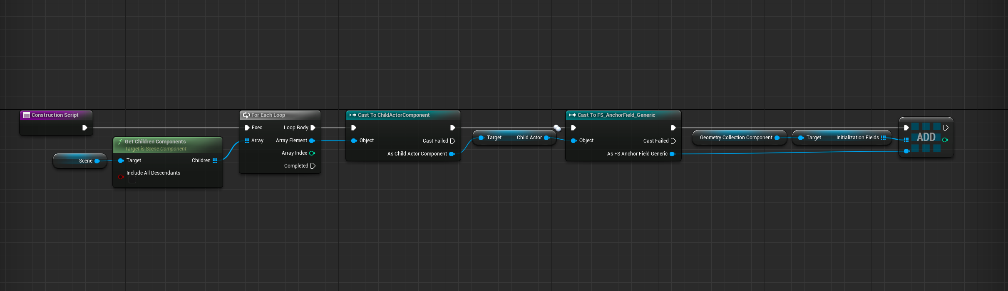Click Cast Failed pin on FS_AnchorField_Generic cast
This screenshot has width=1008, height=291.
tap(673, 141)
